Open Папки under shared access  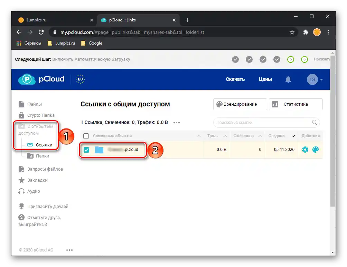click(38, 156)
